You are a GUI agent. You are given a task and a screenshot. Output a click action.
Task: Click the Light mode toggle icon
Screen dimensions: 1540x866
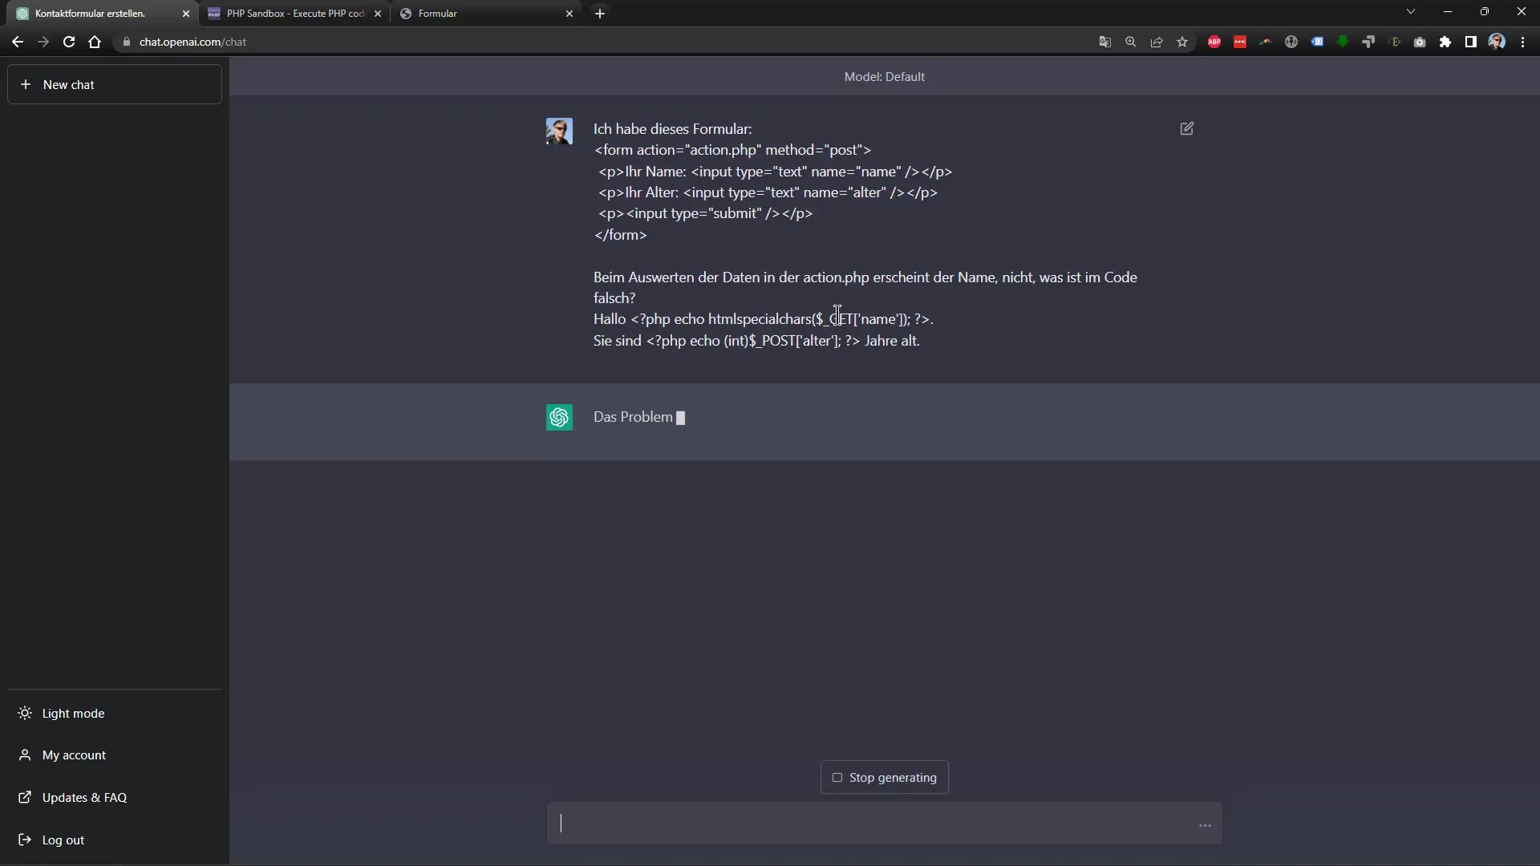(x=24, y=713)
